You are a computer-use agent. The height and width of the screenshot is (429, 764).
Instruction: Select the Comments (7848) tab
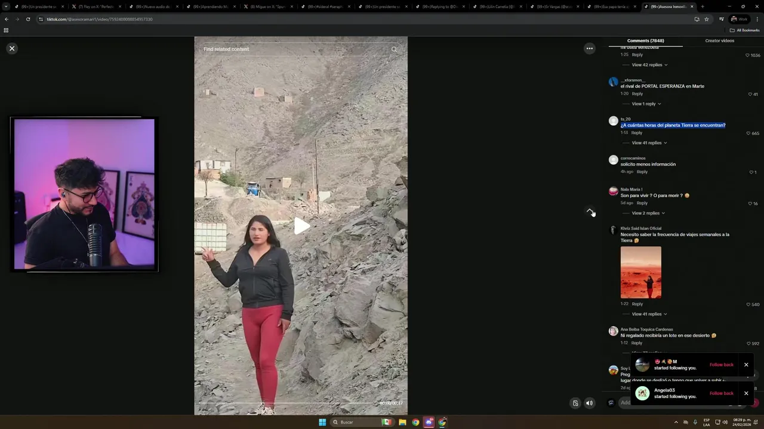tap(645, 41)
